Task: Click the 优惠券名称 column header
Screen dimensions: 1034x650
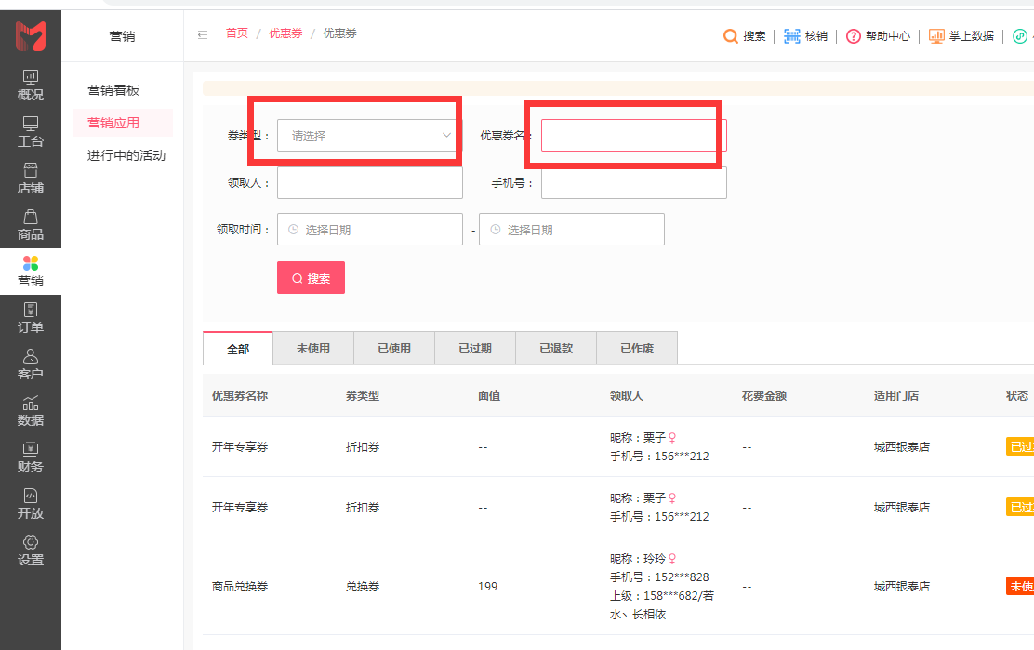Action: tap(239, 395)
